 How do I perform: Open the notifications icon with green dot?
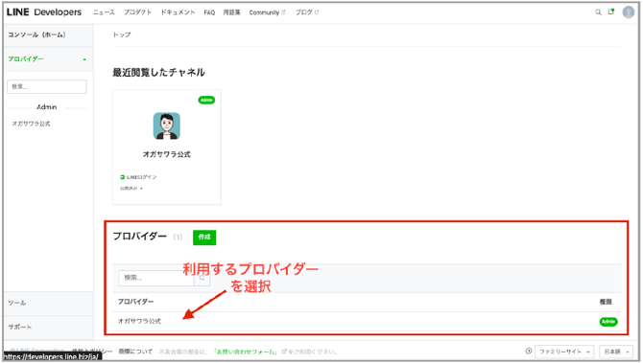click(611, 11)
